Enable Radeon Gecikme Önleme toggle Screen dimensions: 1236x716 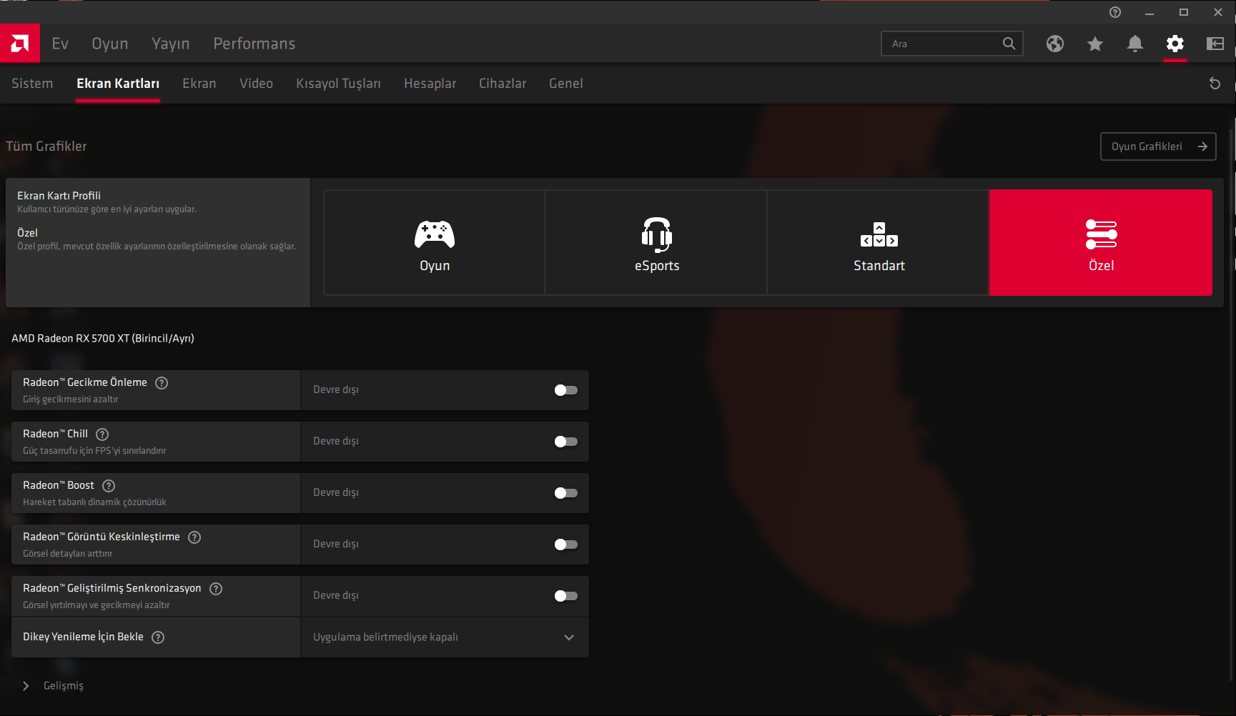565,390
